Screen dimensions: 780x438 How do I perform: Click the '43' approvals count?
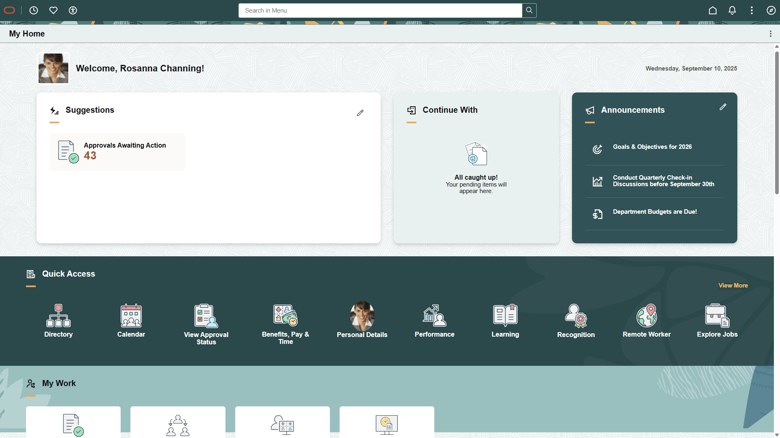click(90, 156)
